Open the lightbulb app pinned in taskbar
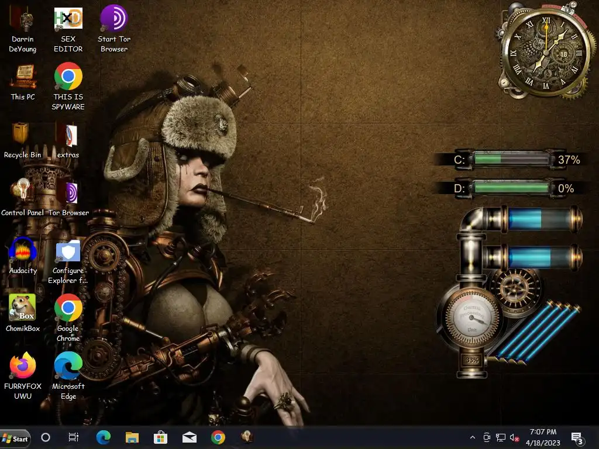Viewport: 599px width, 449px height. [x=247, y=437]
